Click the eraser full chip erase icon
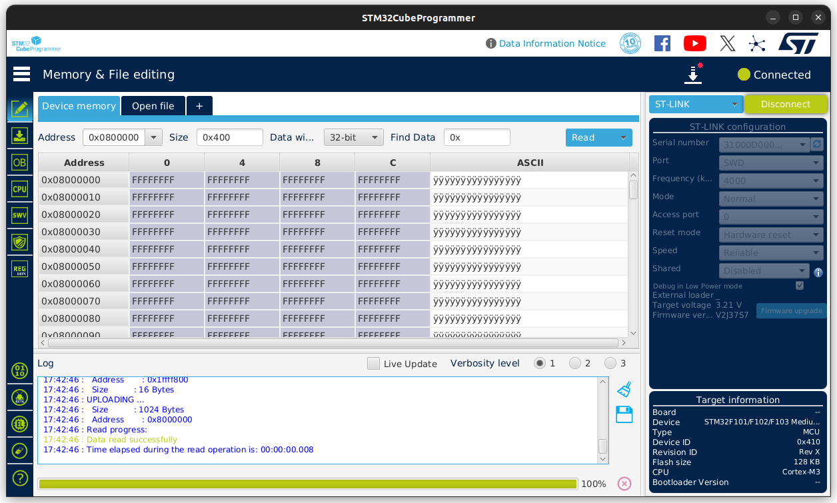 click(x=20, y=451)
